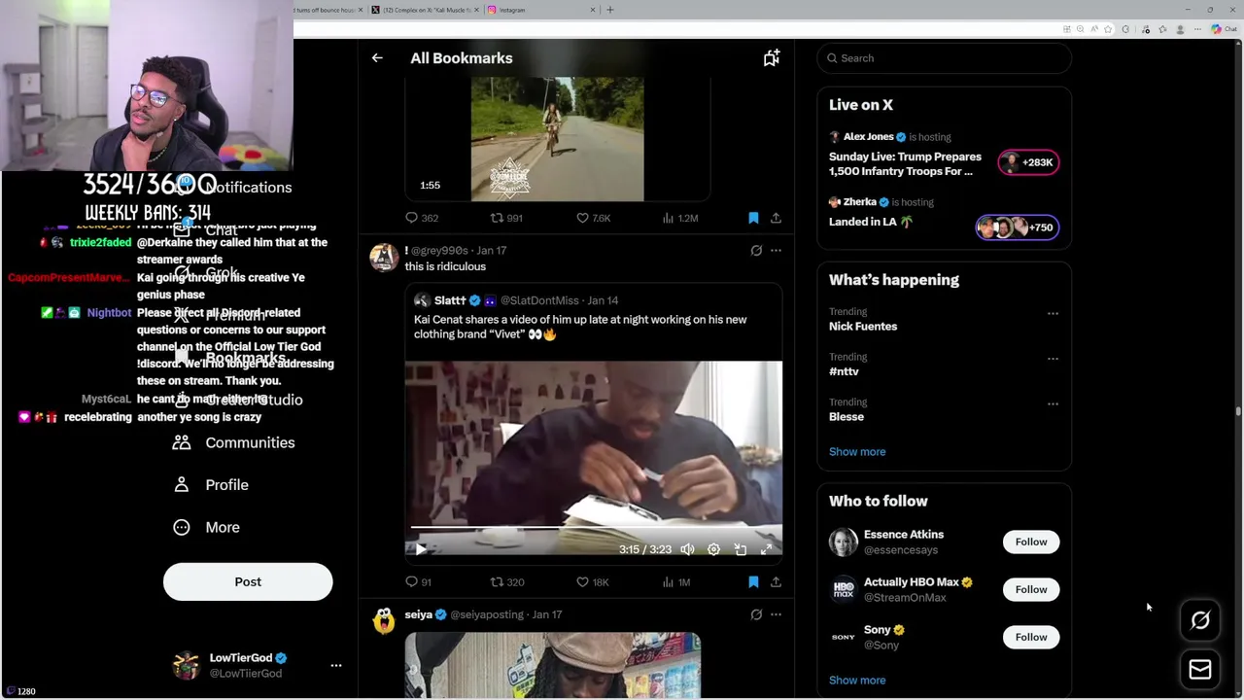
Task: View analytics showing 1.2M views
Action: pos(680,218)
